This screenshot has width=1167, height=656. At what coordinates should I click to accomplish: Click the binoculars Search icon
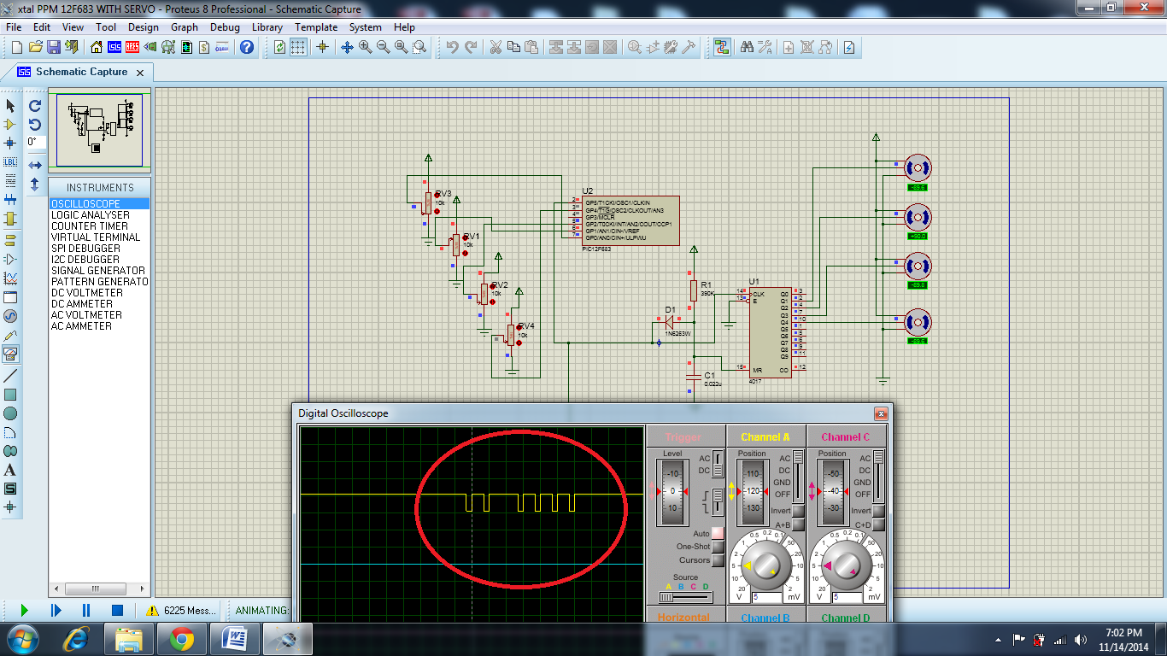point(747,47)
